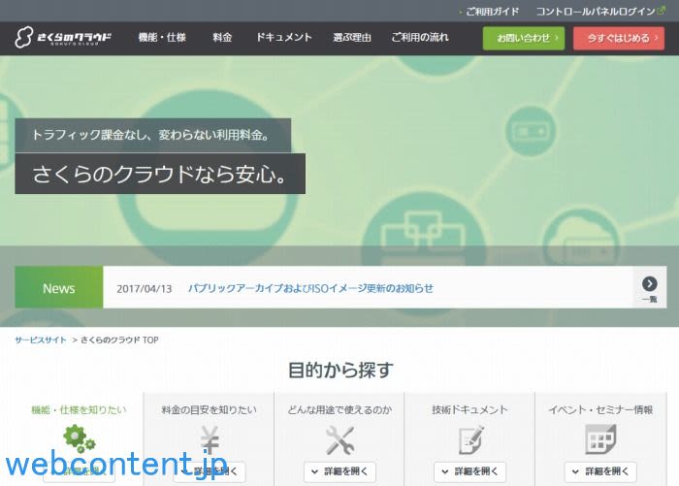This screenshot has height=486, width=679.
Task: Click the yen symbol pricing icon
Action: 210,439
